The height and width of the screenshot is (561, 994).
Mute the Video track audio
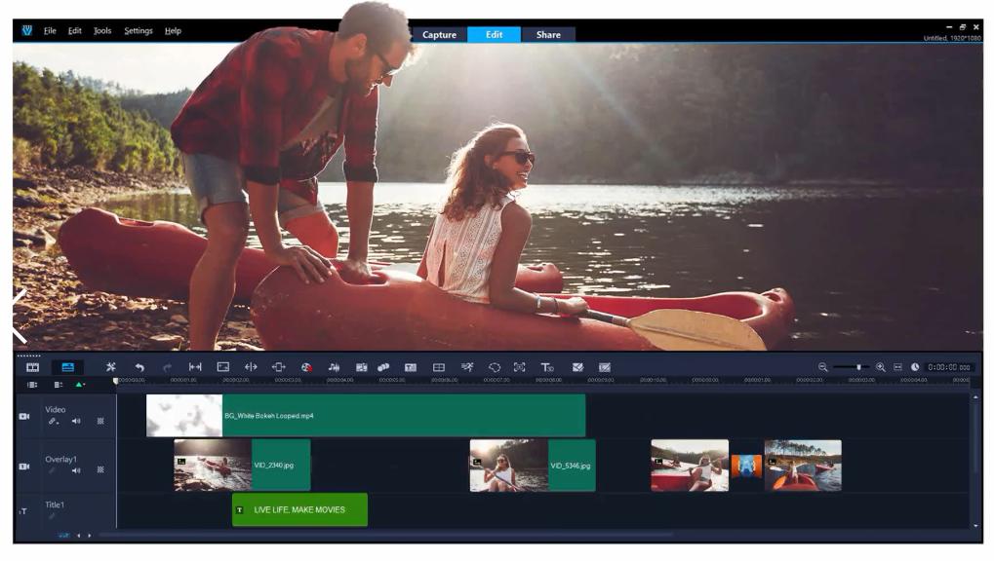(76, 422)
